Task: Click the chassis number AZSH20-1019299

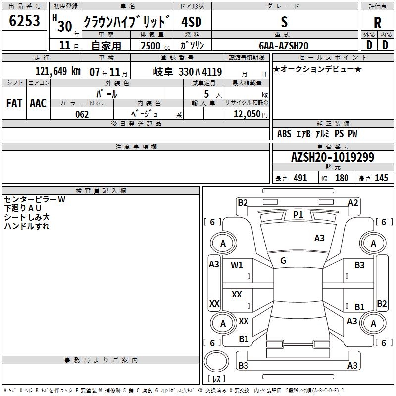Action: (x=333, y=157)
